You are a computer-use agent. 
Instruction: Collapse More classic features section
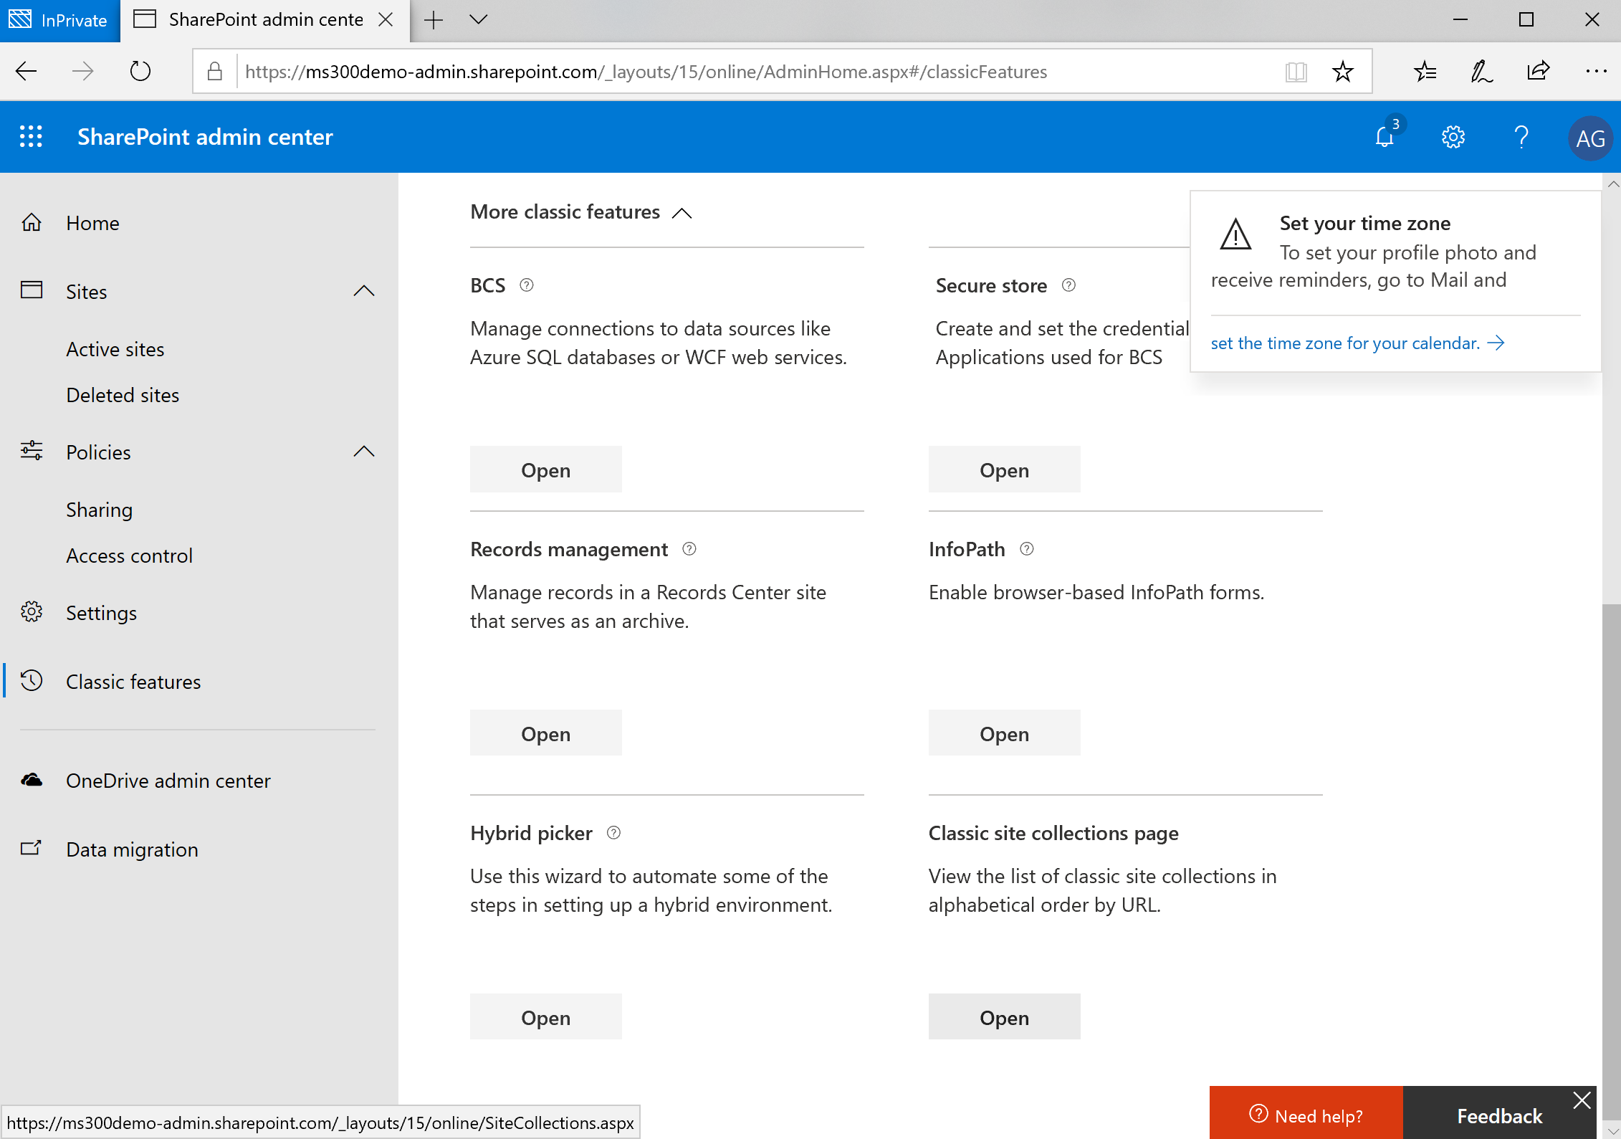point(682,213)
